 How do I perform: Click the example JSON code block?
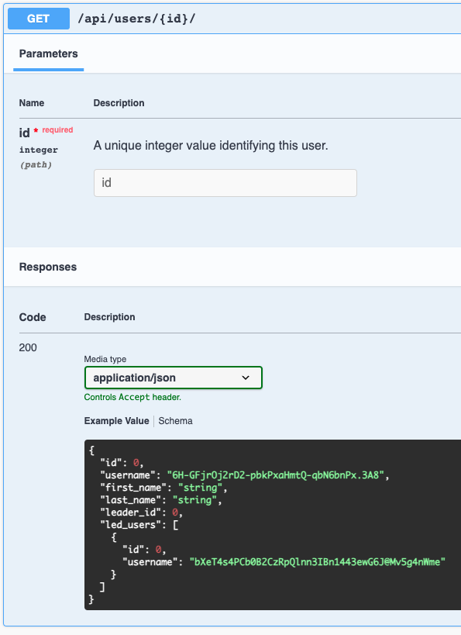tap(273, 525)
